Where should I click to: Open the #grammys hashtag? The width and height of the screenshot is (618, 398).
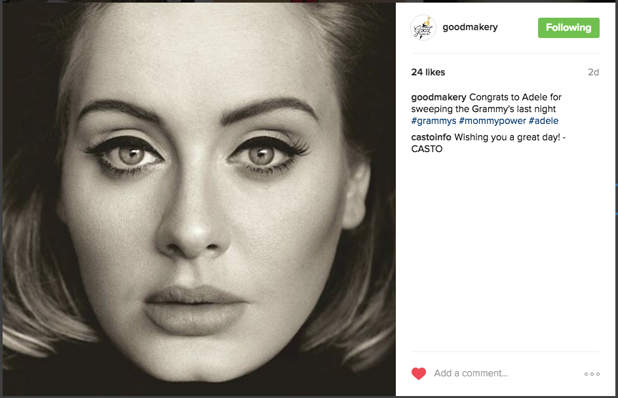tap(434, 121)
